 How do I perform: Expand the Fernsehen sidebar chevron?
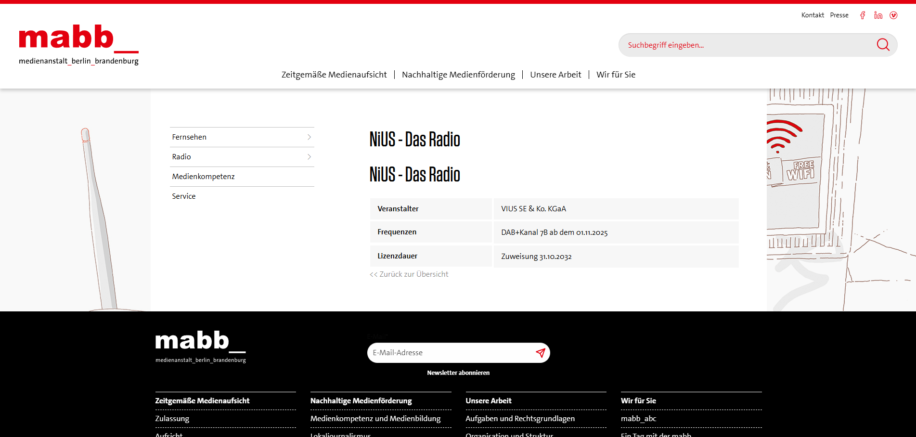309,137
